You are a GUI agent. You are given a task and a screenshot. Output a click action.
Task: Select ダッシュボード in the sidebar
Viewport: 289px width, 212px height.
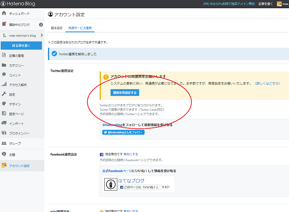(x=19, y=14)
